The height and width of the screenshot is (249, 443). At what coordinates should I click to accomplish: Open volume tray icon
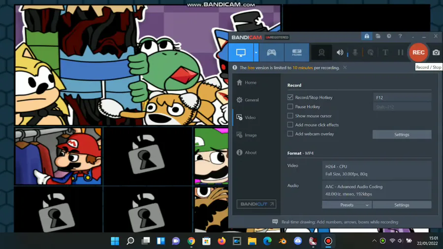400,241
